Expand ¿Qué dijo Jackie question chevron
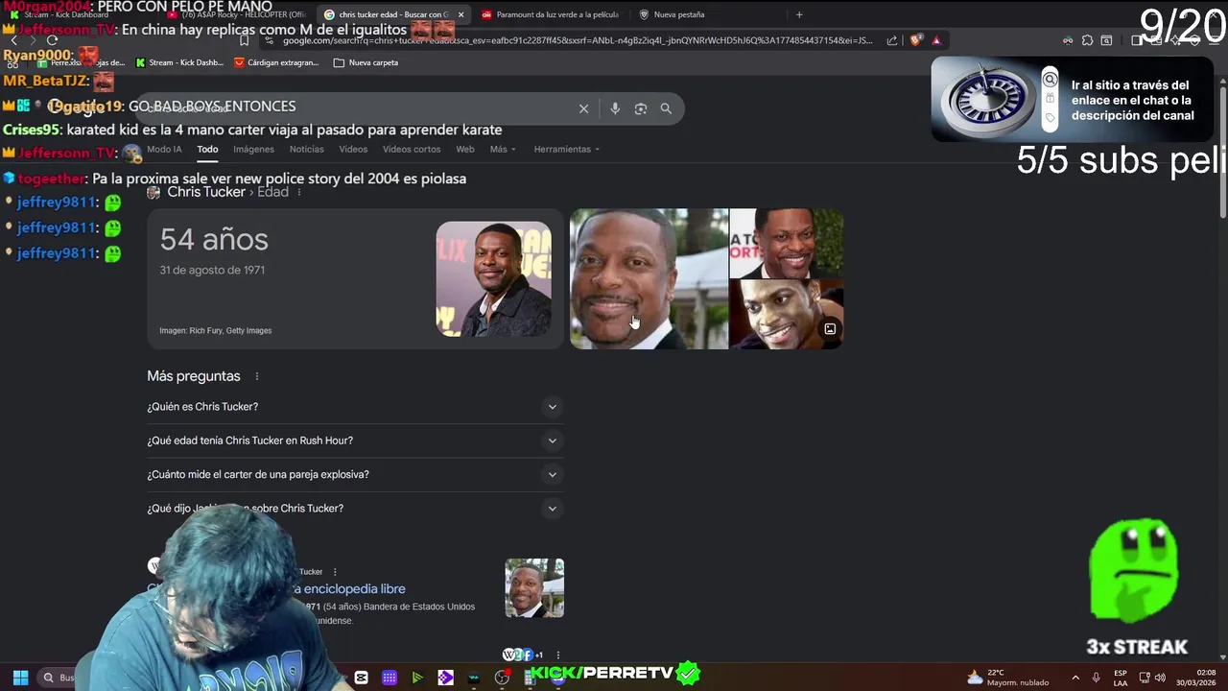The height and width of the screenshot is (691, 1228). 553,509
